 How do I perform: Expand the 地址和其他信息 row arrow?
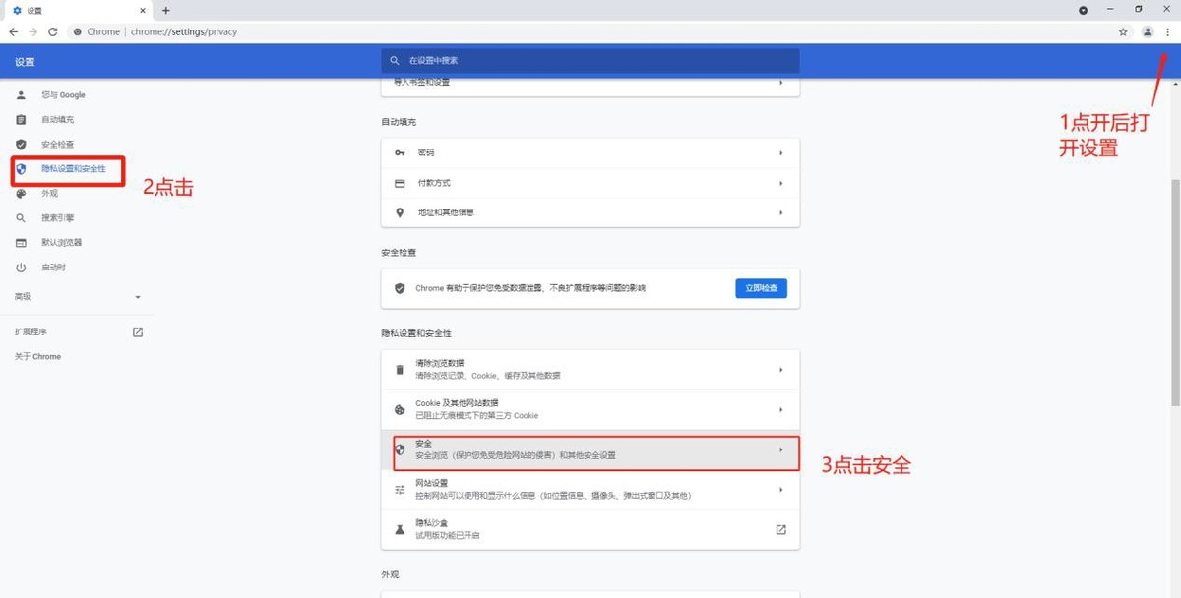click(780, 212)
